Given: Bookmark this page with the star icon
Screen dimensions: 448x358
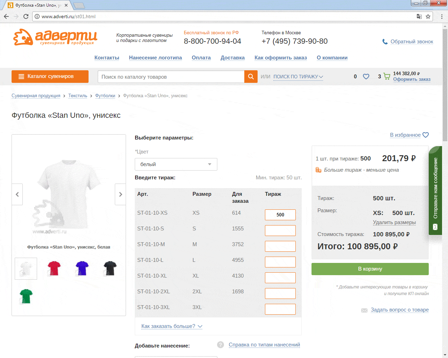Looking at the screenshot, I should [x=428, y=16].
